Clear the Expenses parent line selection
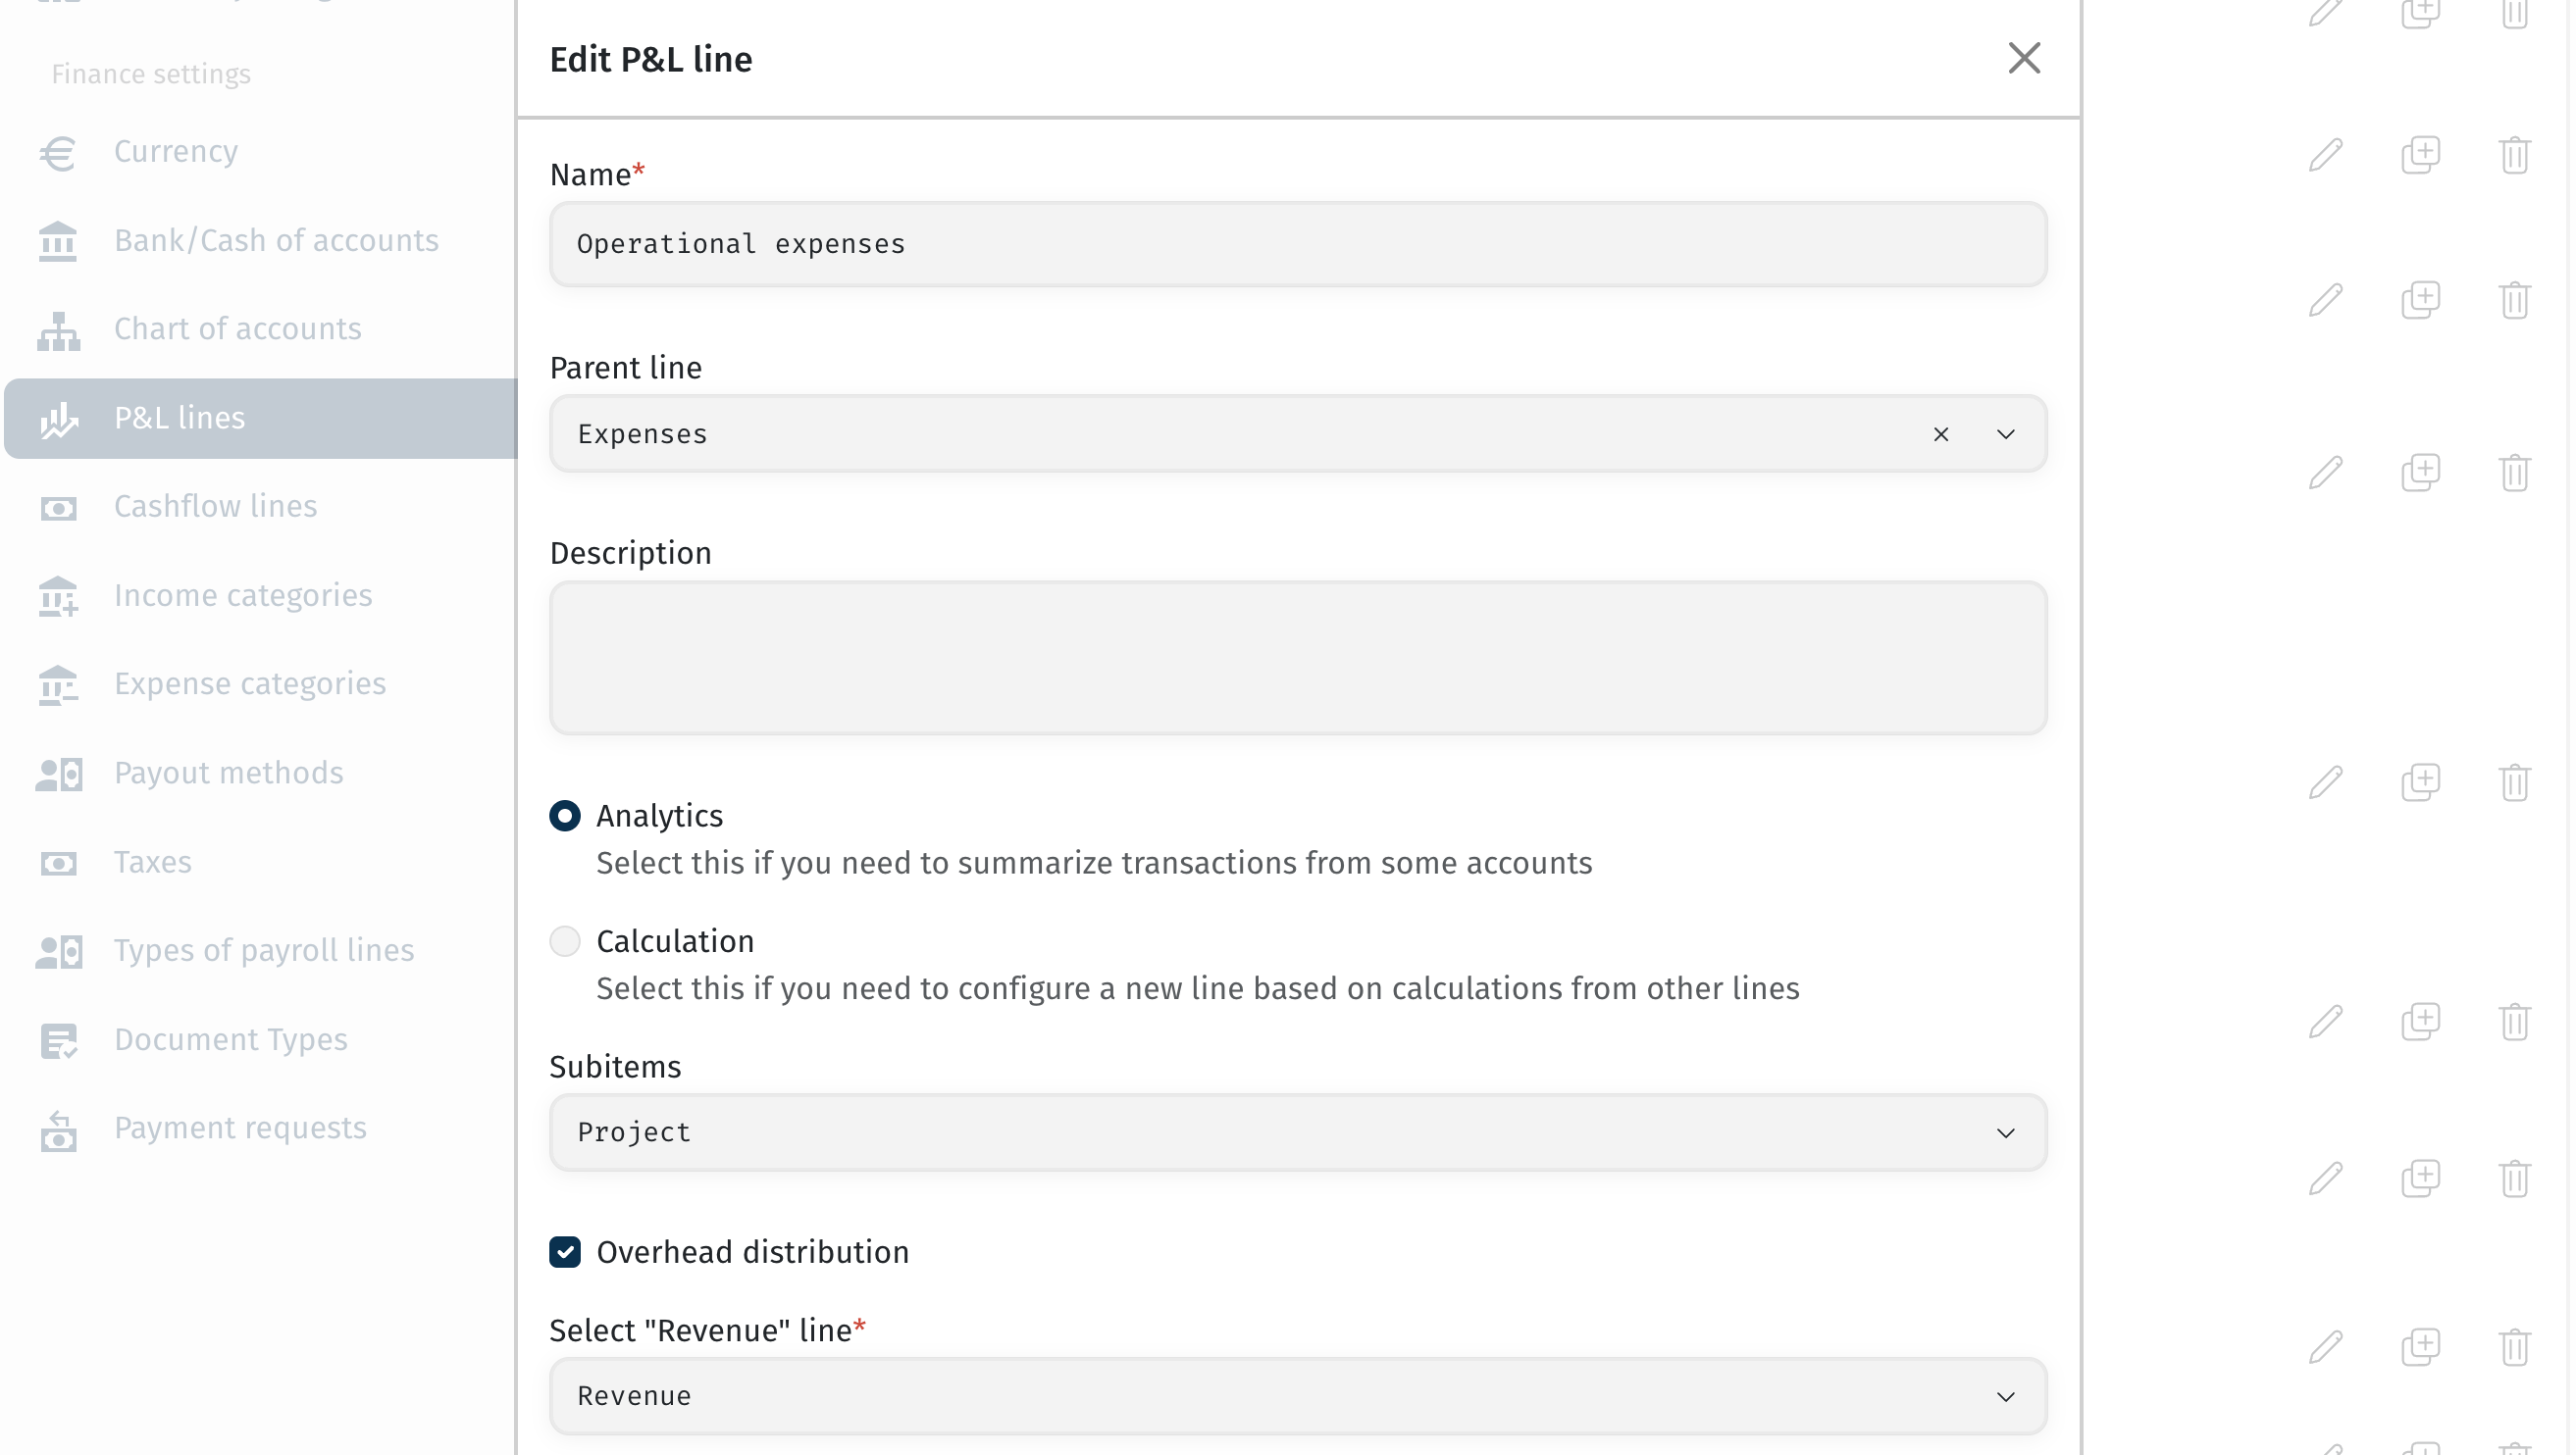The image size is (2576, 1455). [1941, 434]
